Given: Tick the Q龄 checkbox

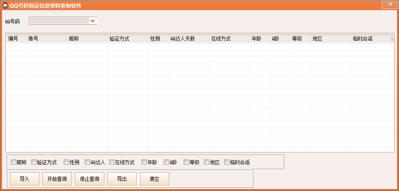Looking at the screenshot, I should click(x=166, y=162).
